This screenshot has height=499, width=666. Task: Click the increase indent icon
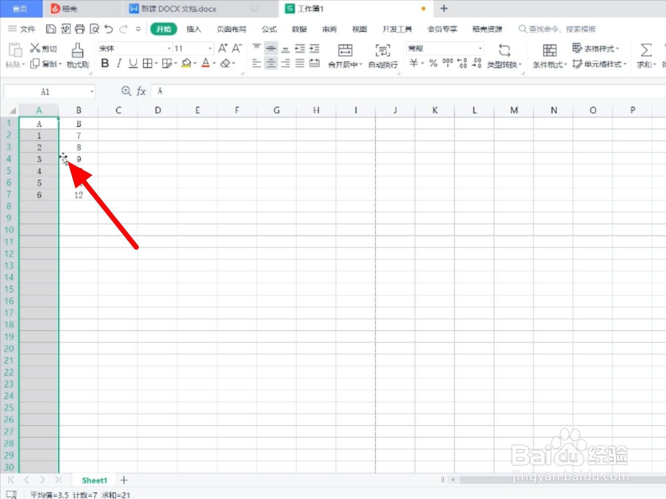coord(314,48)
